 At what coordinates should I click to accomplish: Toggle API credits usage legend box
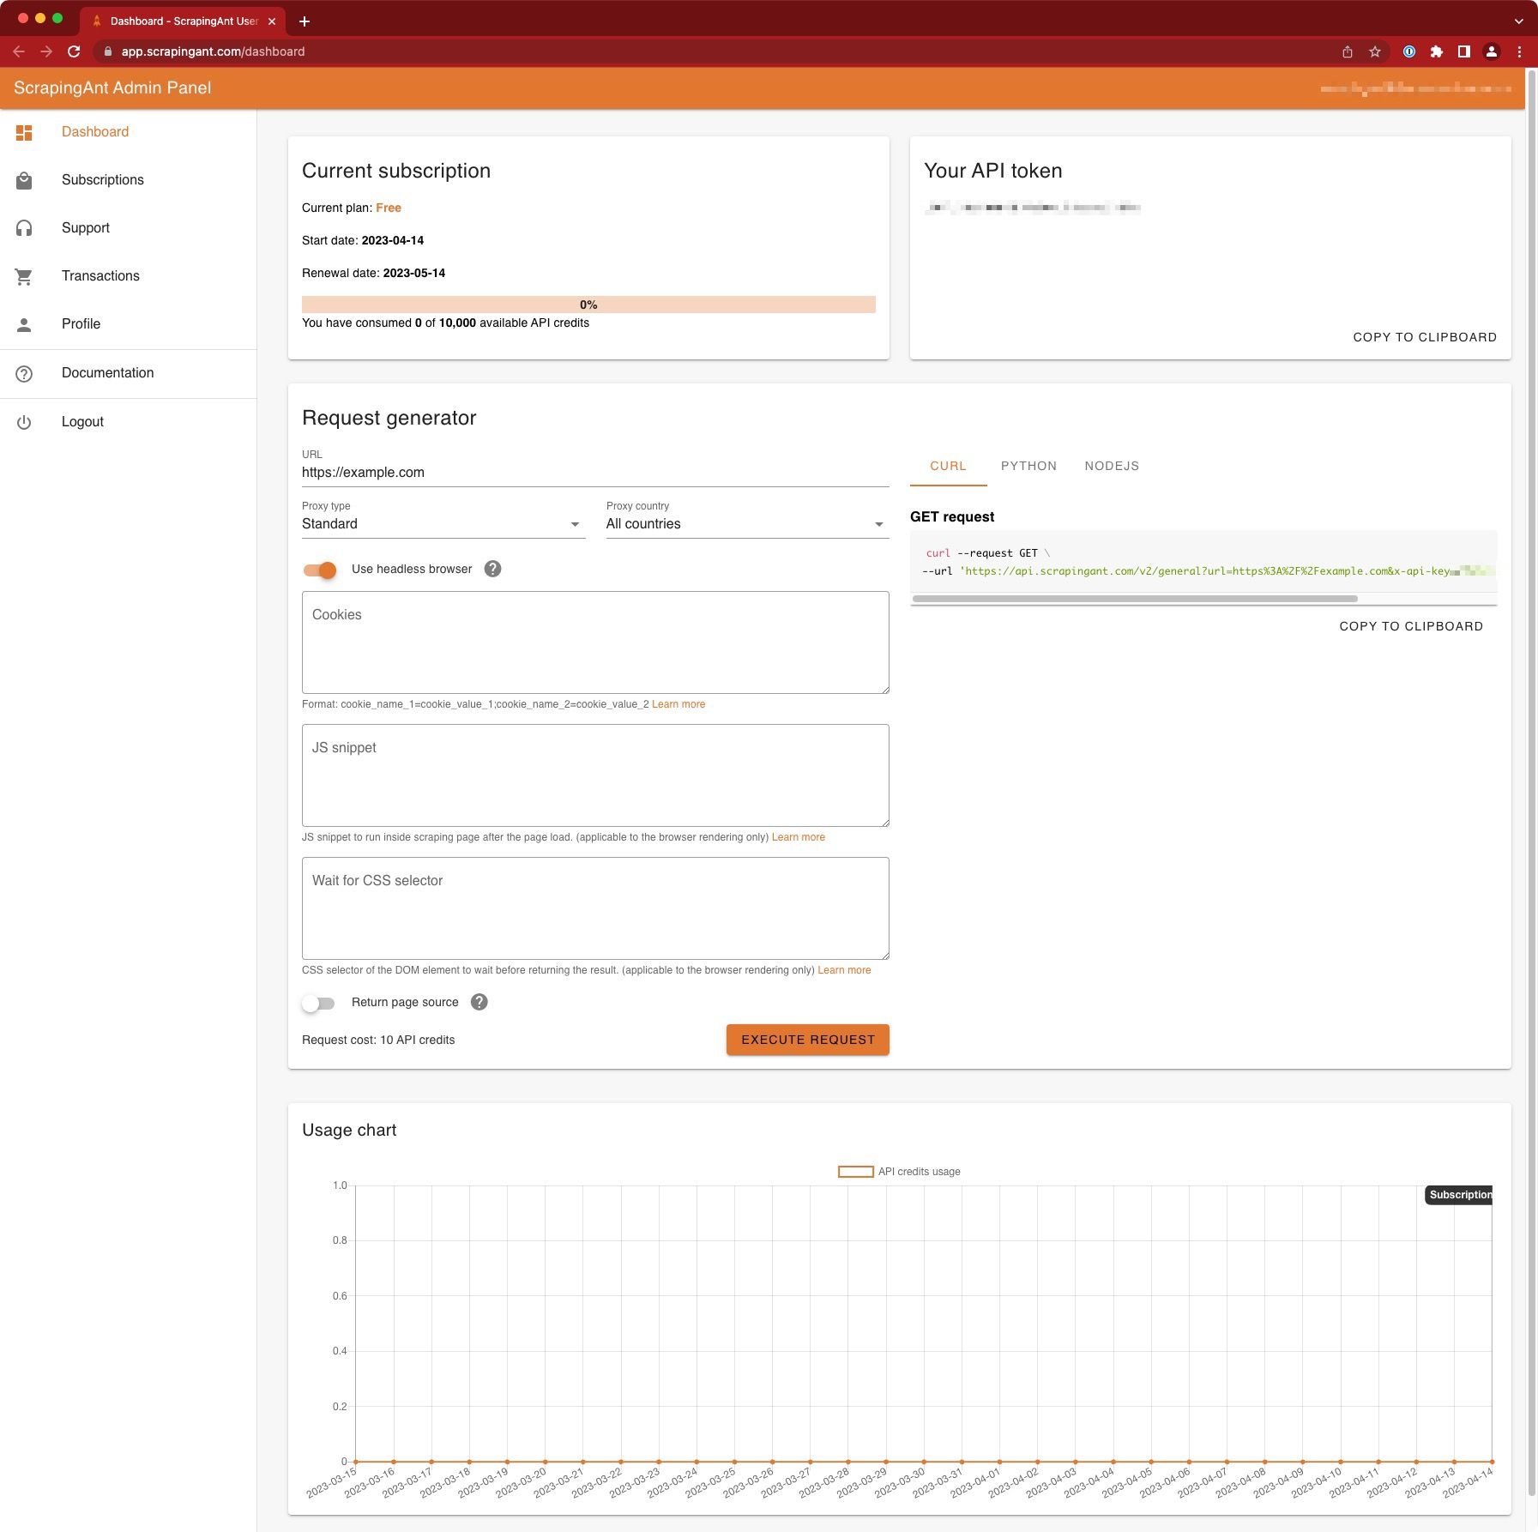[855, 1172]
